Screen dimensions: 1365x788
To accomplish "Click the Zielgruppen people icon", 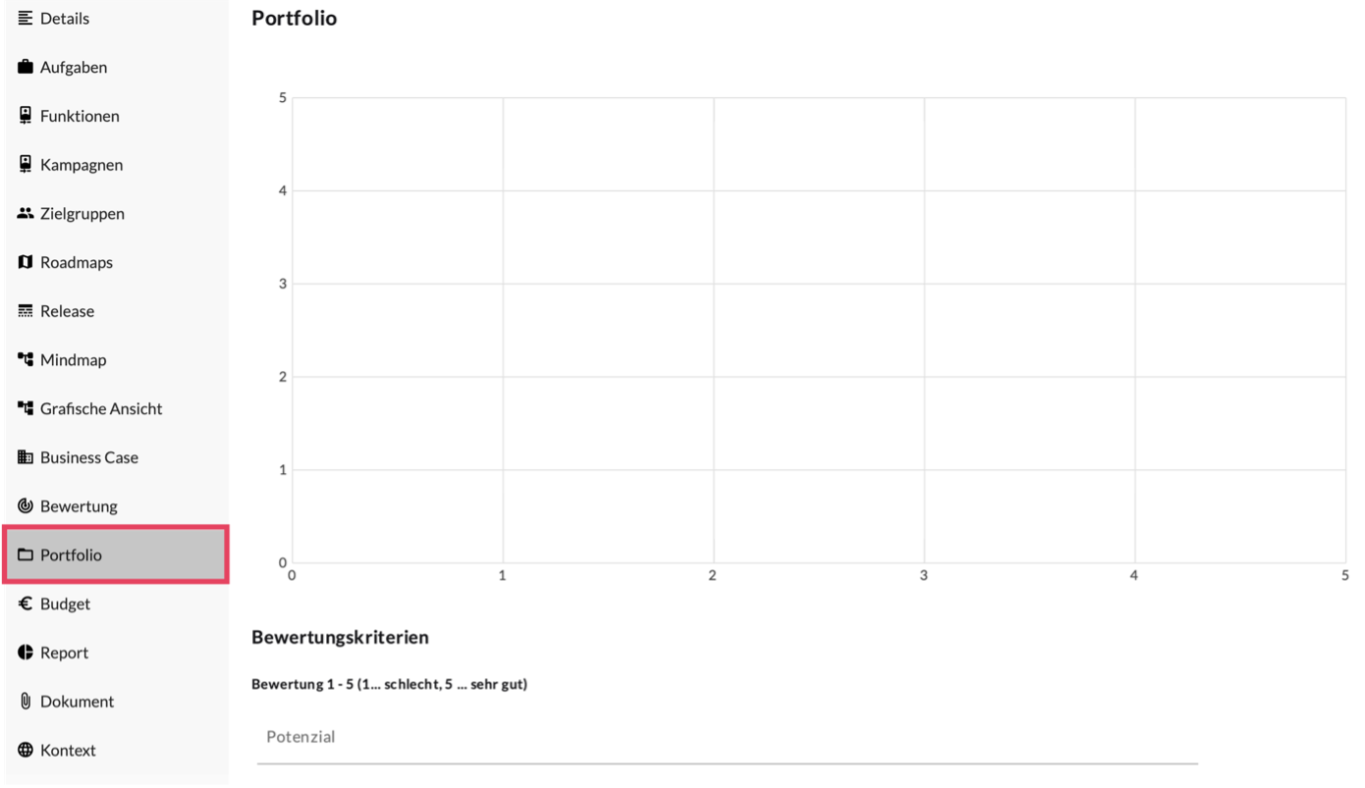I will click(26, 214).
